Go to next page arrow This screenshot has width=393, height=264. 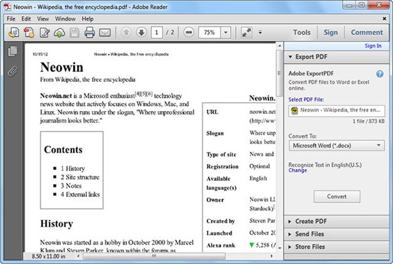pyautogui.click(x=141, y=33)
